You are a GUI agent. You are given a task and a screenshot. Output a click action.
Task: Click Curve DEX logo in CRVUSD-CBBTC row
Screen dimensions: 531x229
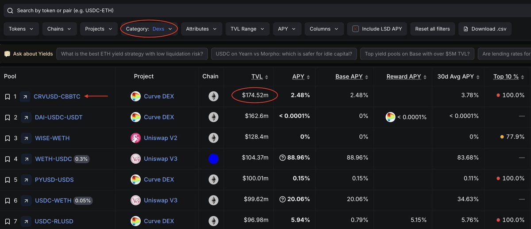(136, 96)
